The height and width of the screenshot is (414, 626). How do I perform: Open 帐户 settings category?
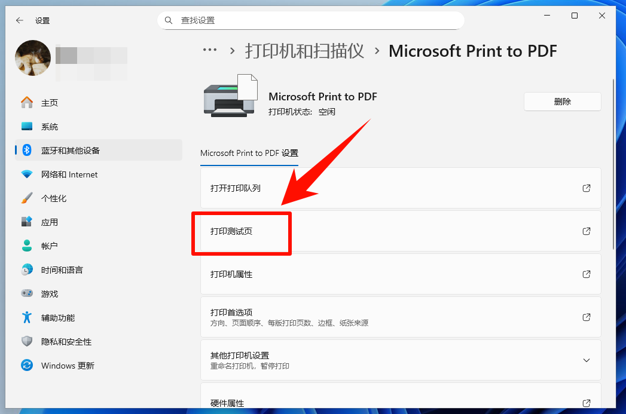99,246
